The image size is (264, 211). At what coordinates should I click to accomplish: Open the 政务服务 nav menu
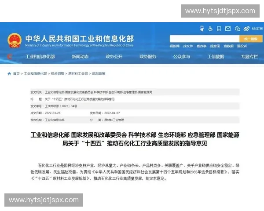pyautogui.click(x=148, y=57)
